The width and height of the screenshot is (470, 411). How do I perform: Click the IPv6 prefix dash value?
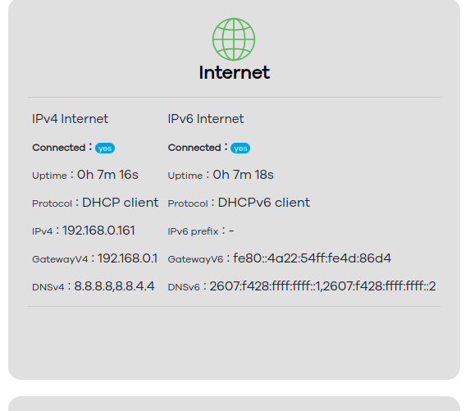(231, 231)
